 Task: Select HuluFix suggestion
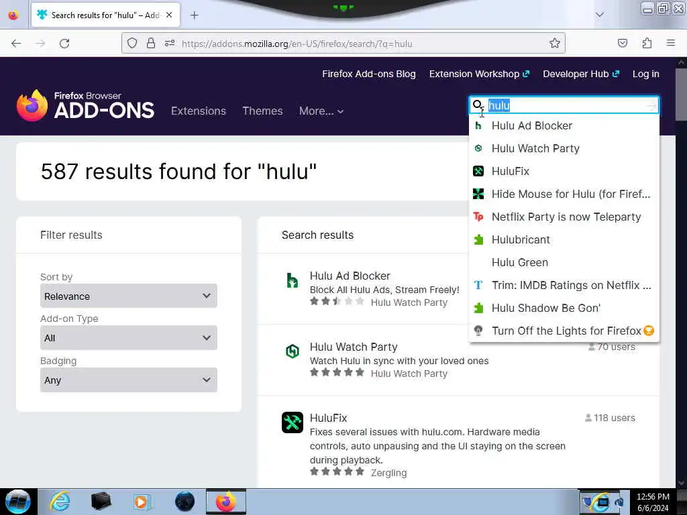tap(564, 171)
